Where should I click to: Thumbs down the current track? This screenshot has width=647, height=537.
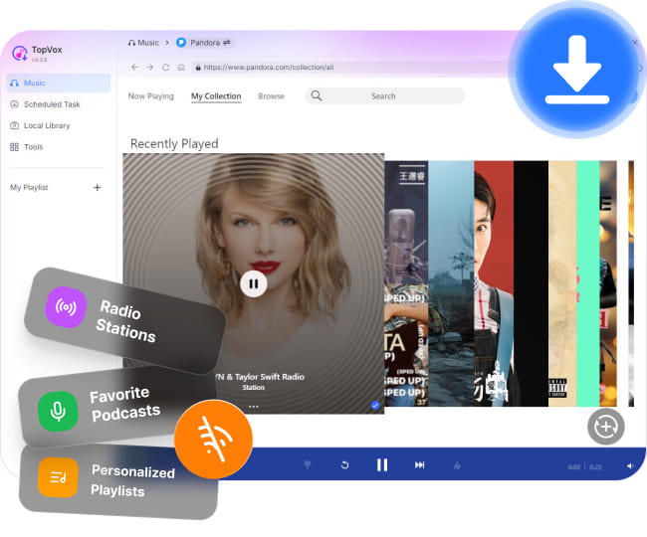[x=308, y=464]
